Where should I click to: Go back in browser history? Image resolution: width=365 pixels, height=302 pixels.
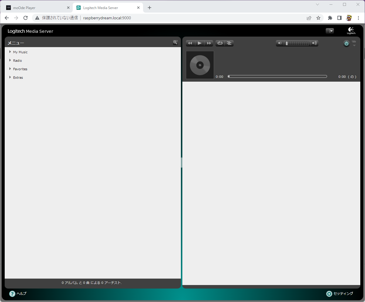[7, 18]
